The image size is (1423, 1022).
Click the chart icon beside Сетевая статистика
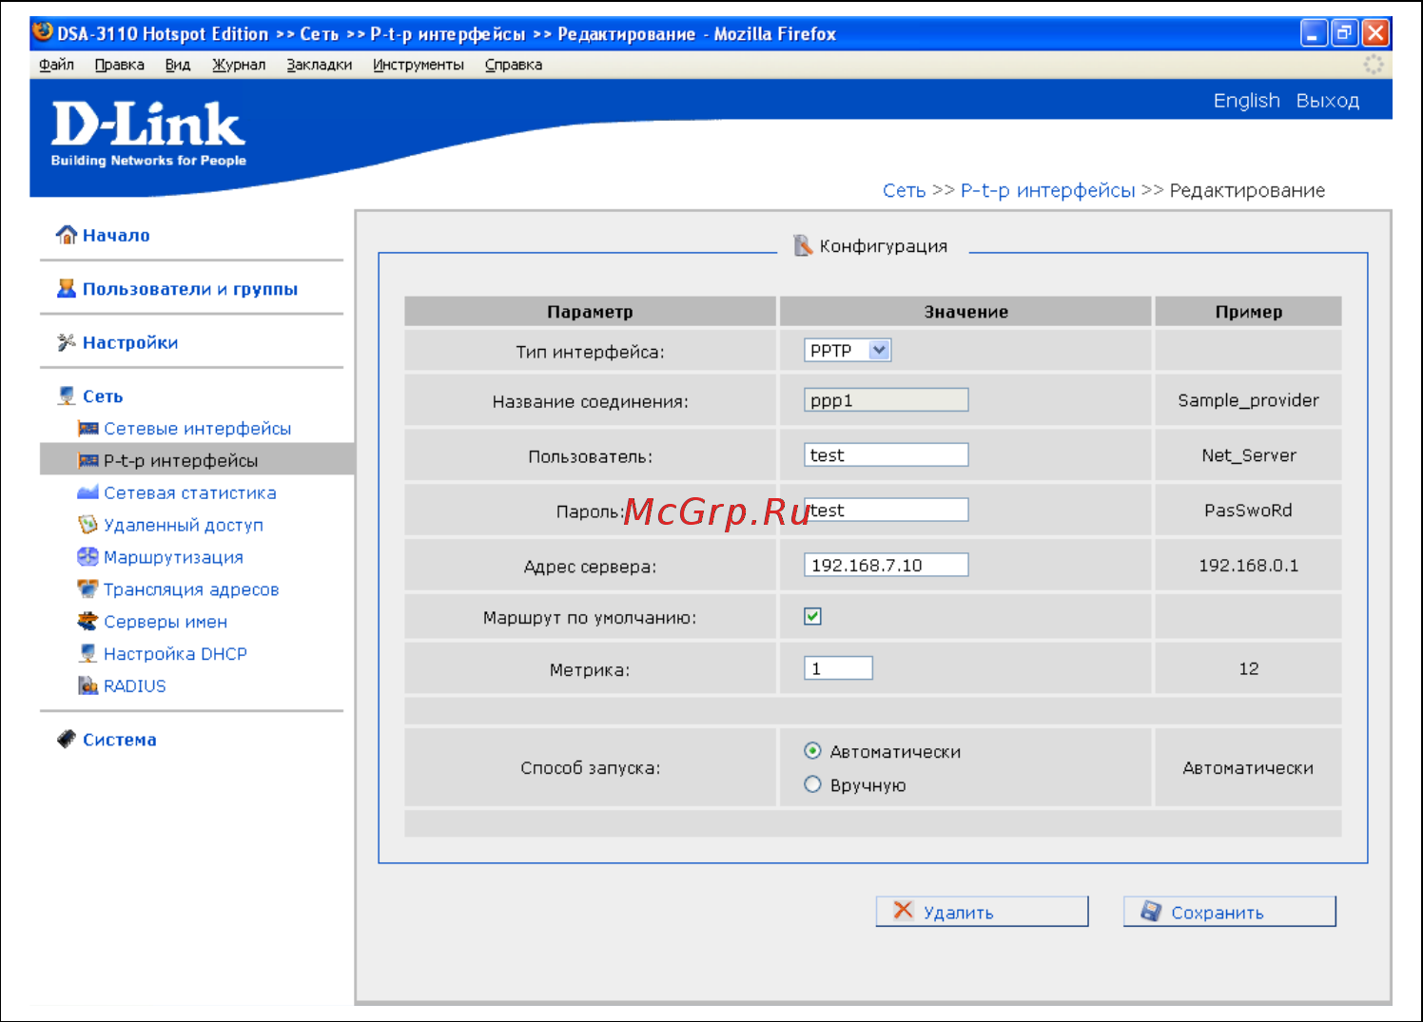pos(88,492)
